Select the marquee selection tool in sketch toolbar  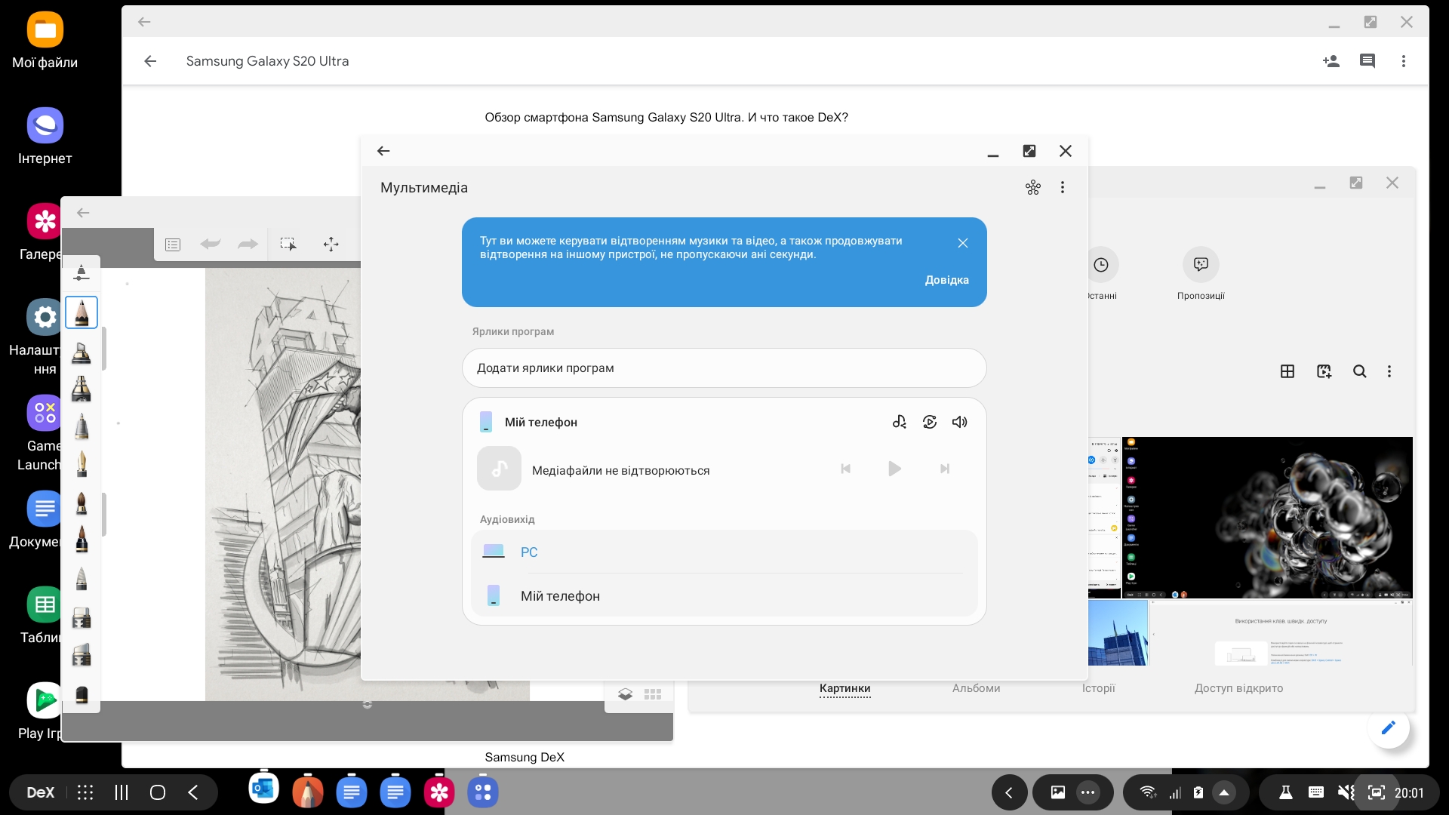288,244
